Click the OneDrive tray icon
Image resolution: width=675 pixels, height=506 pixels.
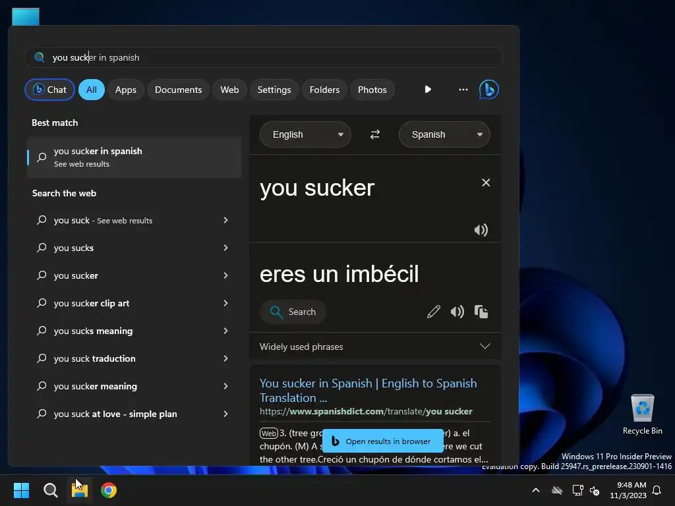tap(557, 490)
